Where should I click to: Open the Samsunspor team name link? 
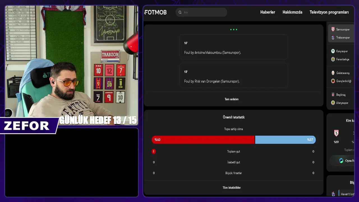(x=343, y=29)
